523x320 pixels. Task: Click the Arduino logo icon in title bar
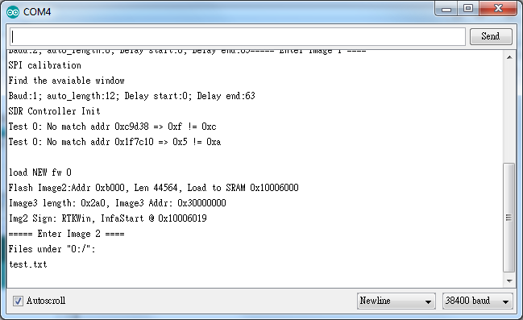[x=13, y=12]
